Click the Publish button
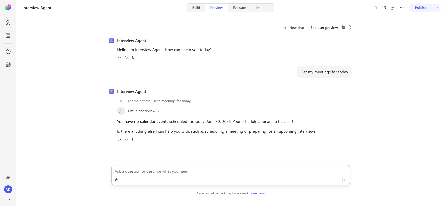This screenshot has width=445, height=206. tap(421, 8)
